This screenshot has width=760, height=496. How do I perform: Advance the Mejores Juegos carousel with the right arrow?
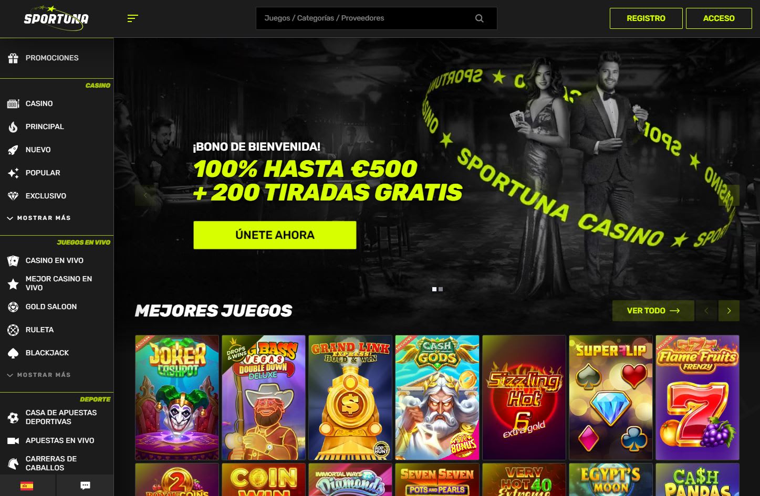tap(729, 311)
